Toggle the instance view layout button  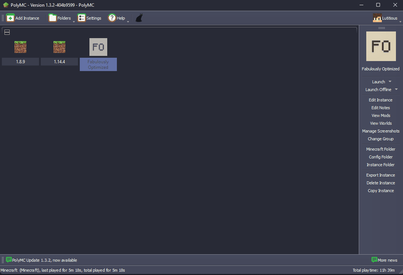pos(7,32)
